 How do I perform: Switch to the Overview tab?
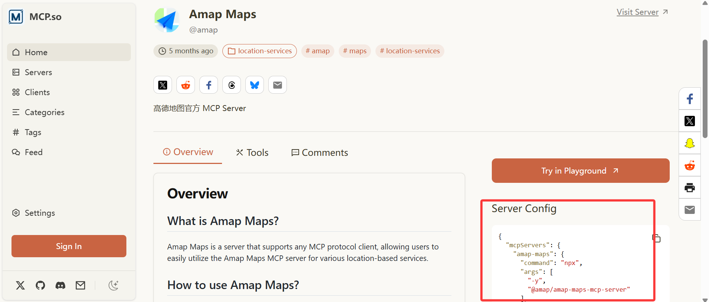click(188, 152)
